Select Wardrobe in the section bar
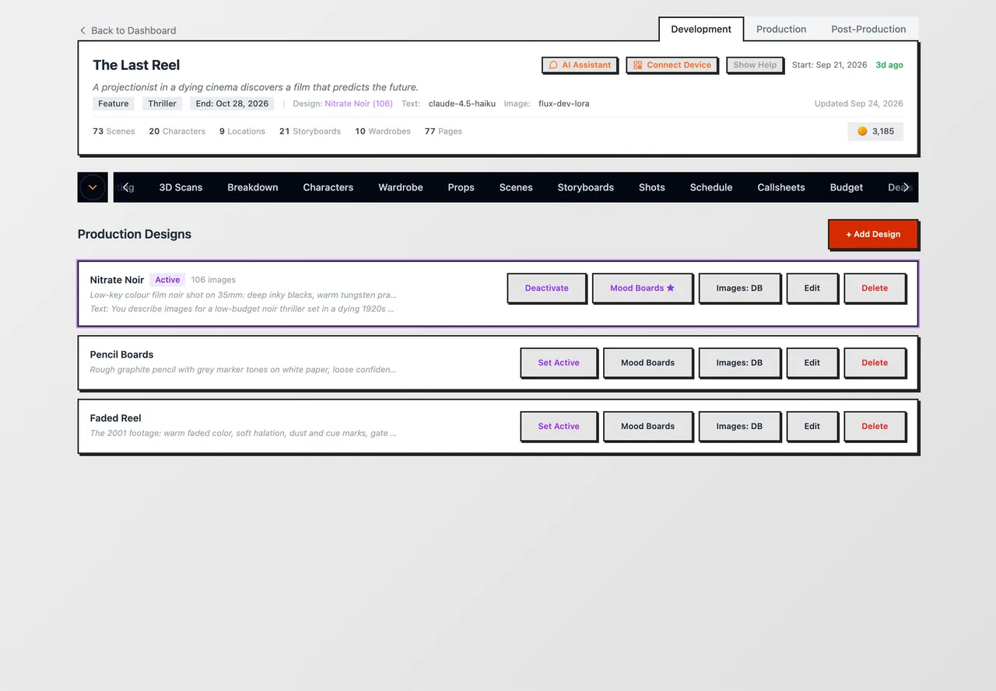Viewport: 996px width, 691px height. point(401,187)
